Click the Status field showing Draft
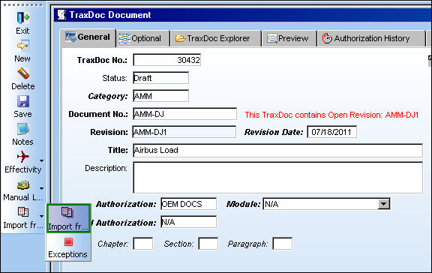This screenshot has width=432, height=273. tap(161, 78)
